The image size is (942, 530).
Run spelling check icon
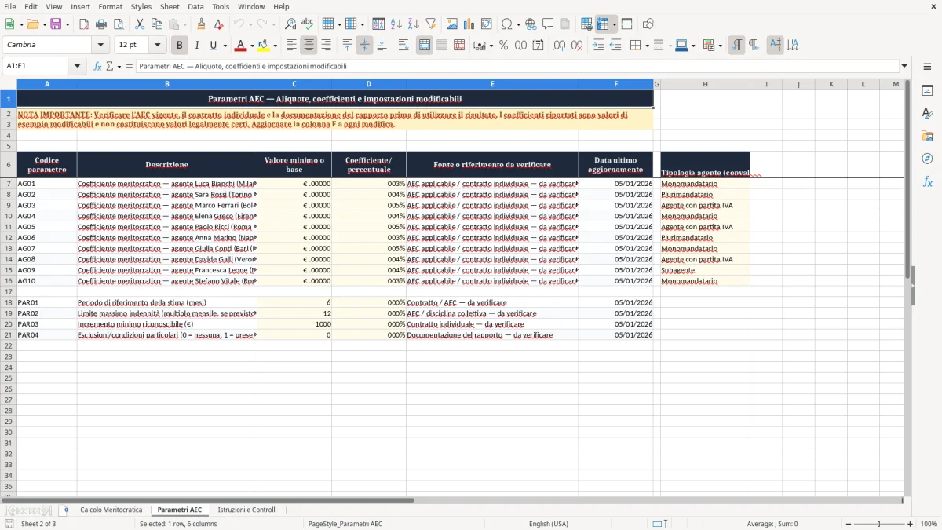(x=307, y=24)
